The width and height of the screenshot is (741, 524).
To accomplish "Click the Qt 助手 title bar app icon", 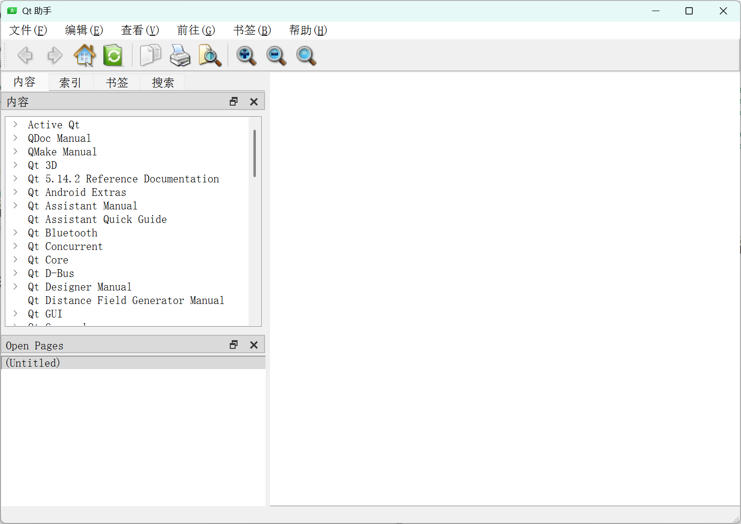I will click(x=12, y=11).
